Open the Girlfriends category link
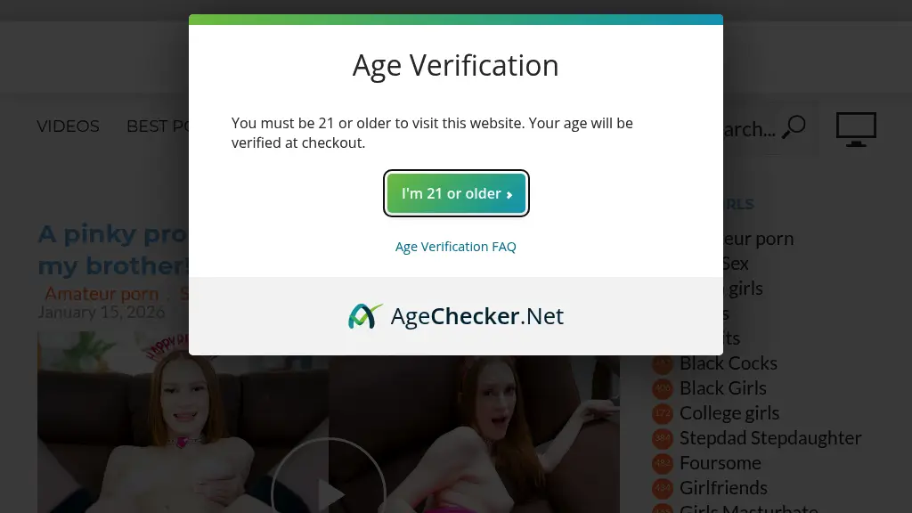Viewport: 912px width, 513px height. click(x=723, y=488)
